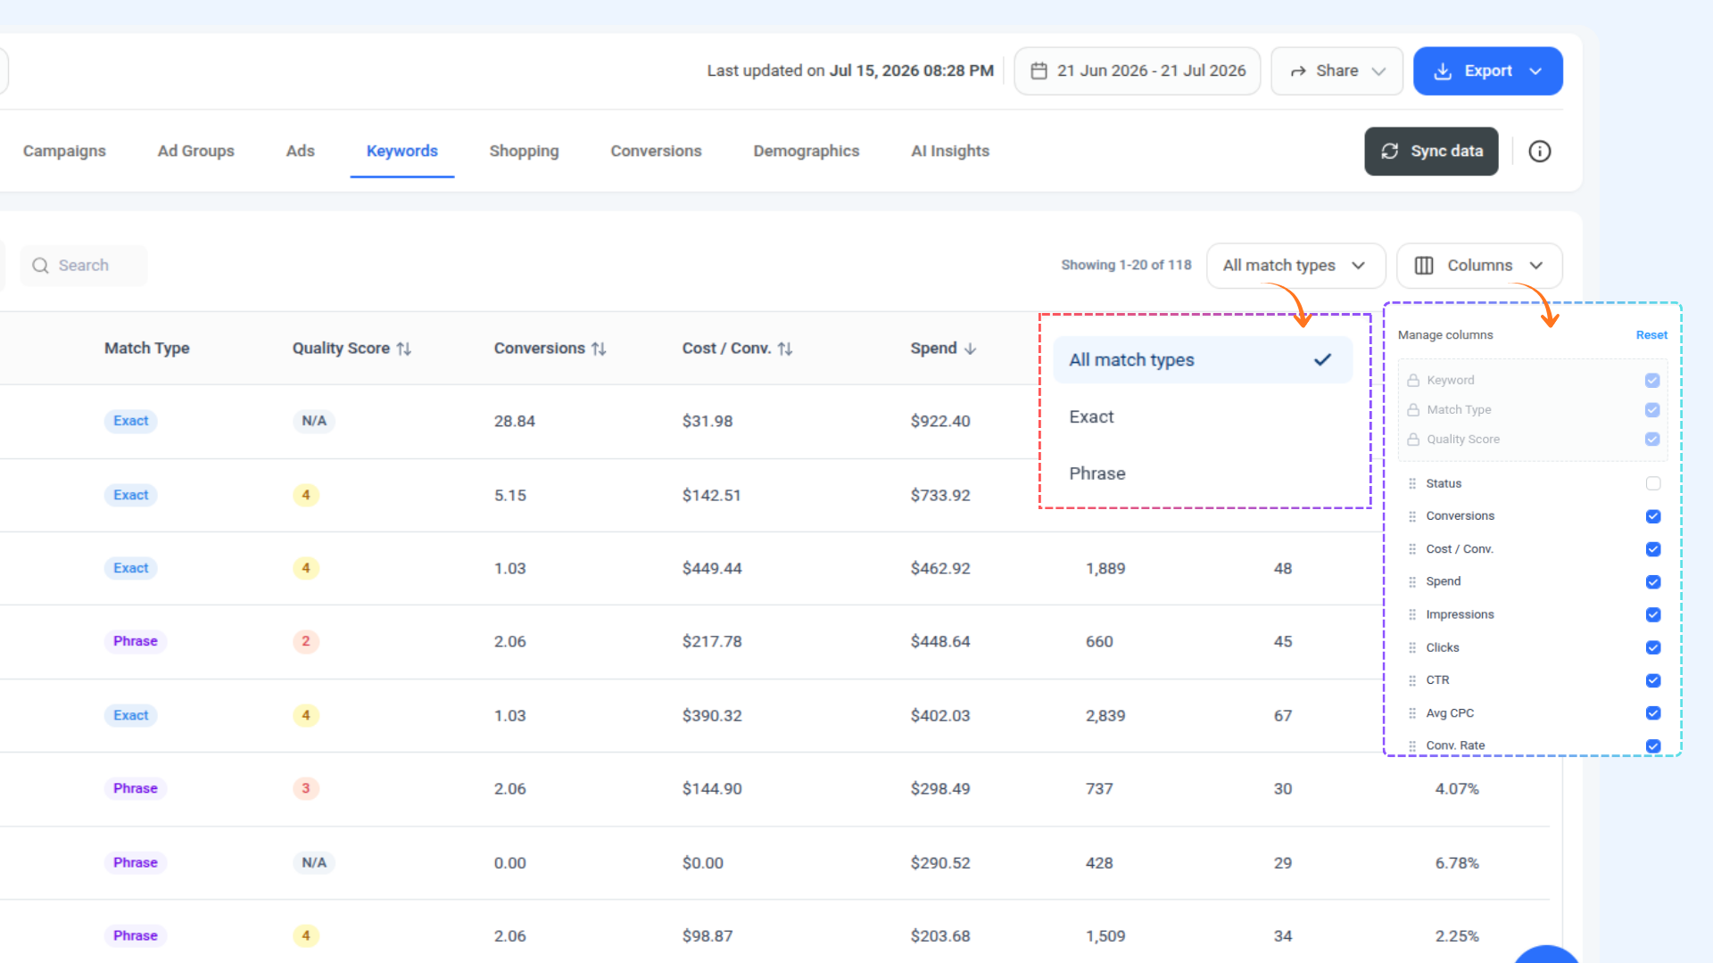The image size is (1713, 963).
Task: Switch to the Campaigns tab
Action: click(64, 151)
